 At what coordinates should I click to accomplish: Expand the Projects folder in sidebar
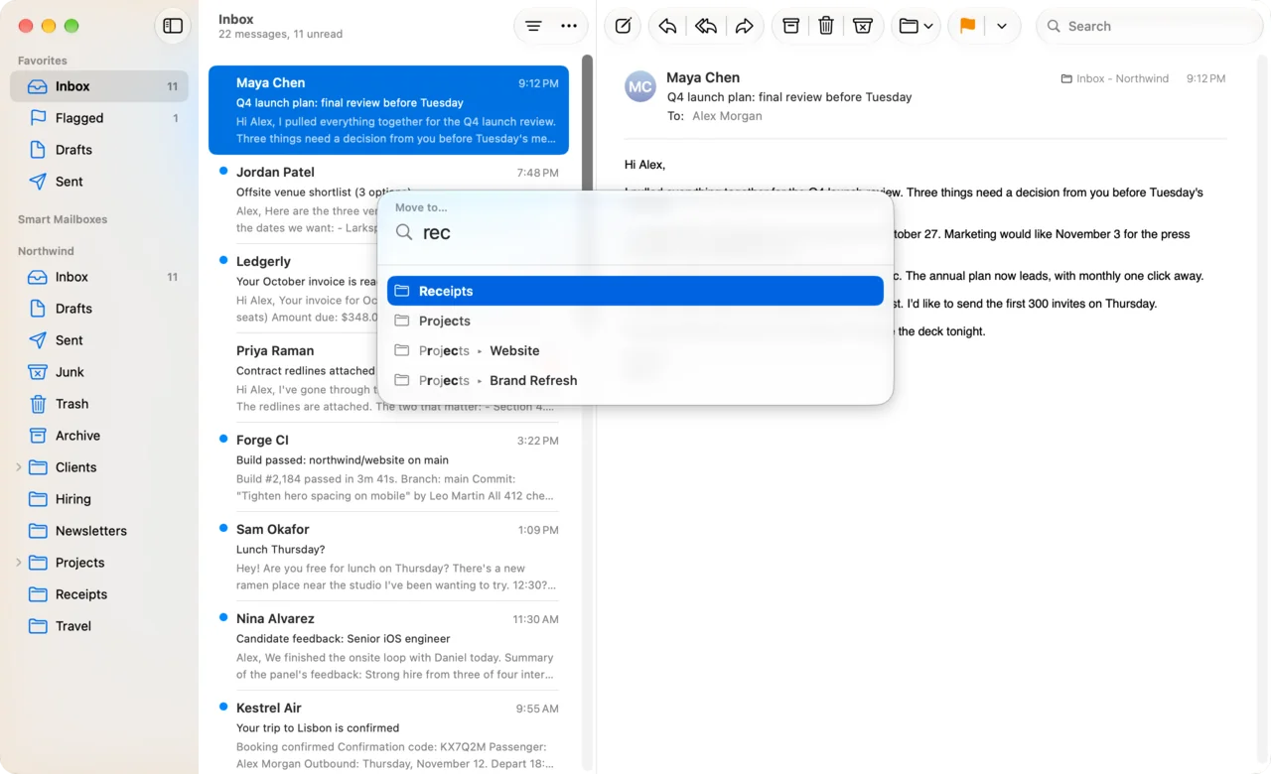point(18,563)
